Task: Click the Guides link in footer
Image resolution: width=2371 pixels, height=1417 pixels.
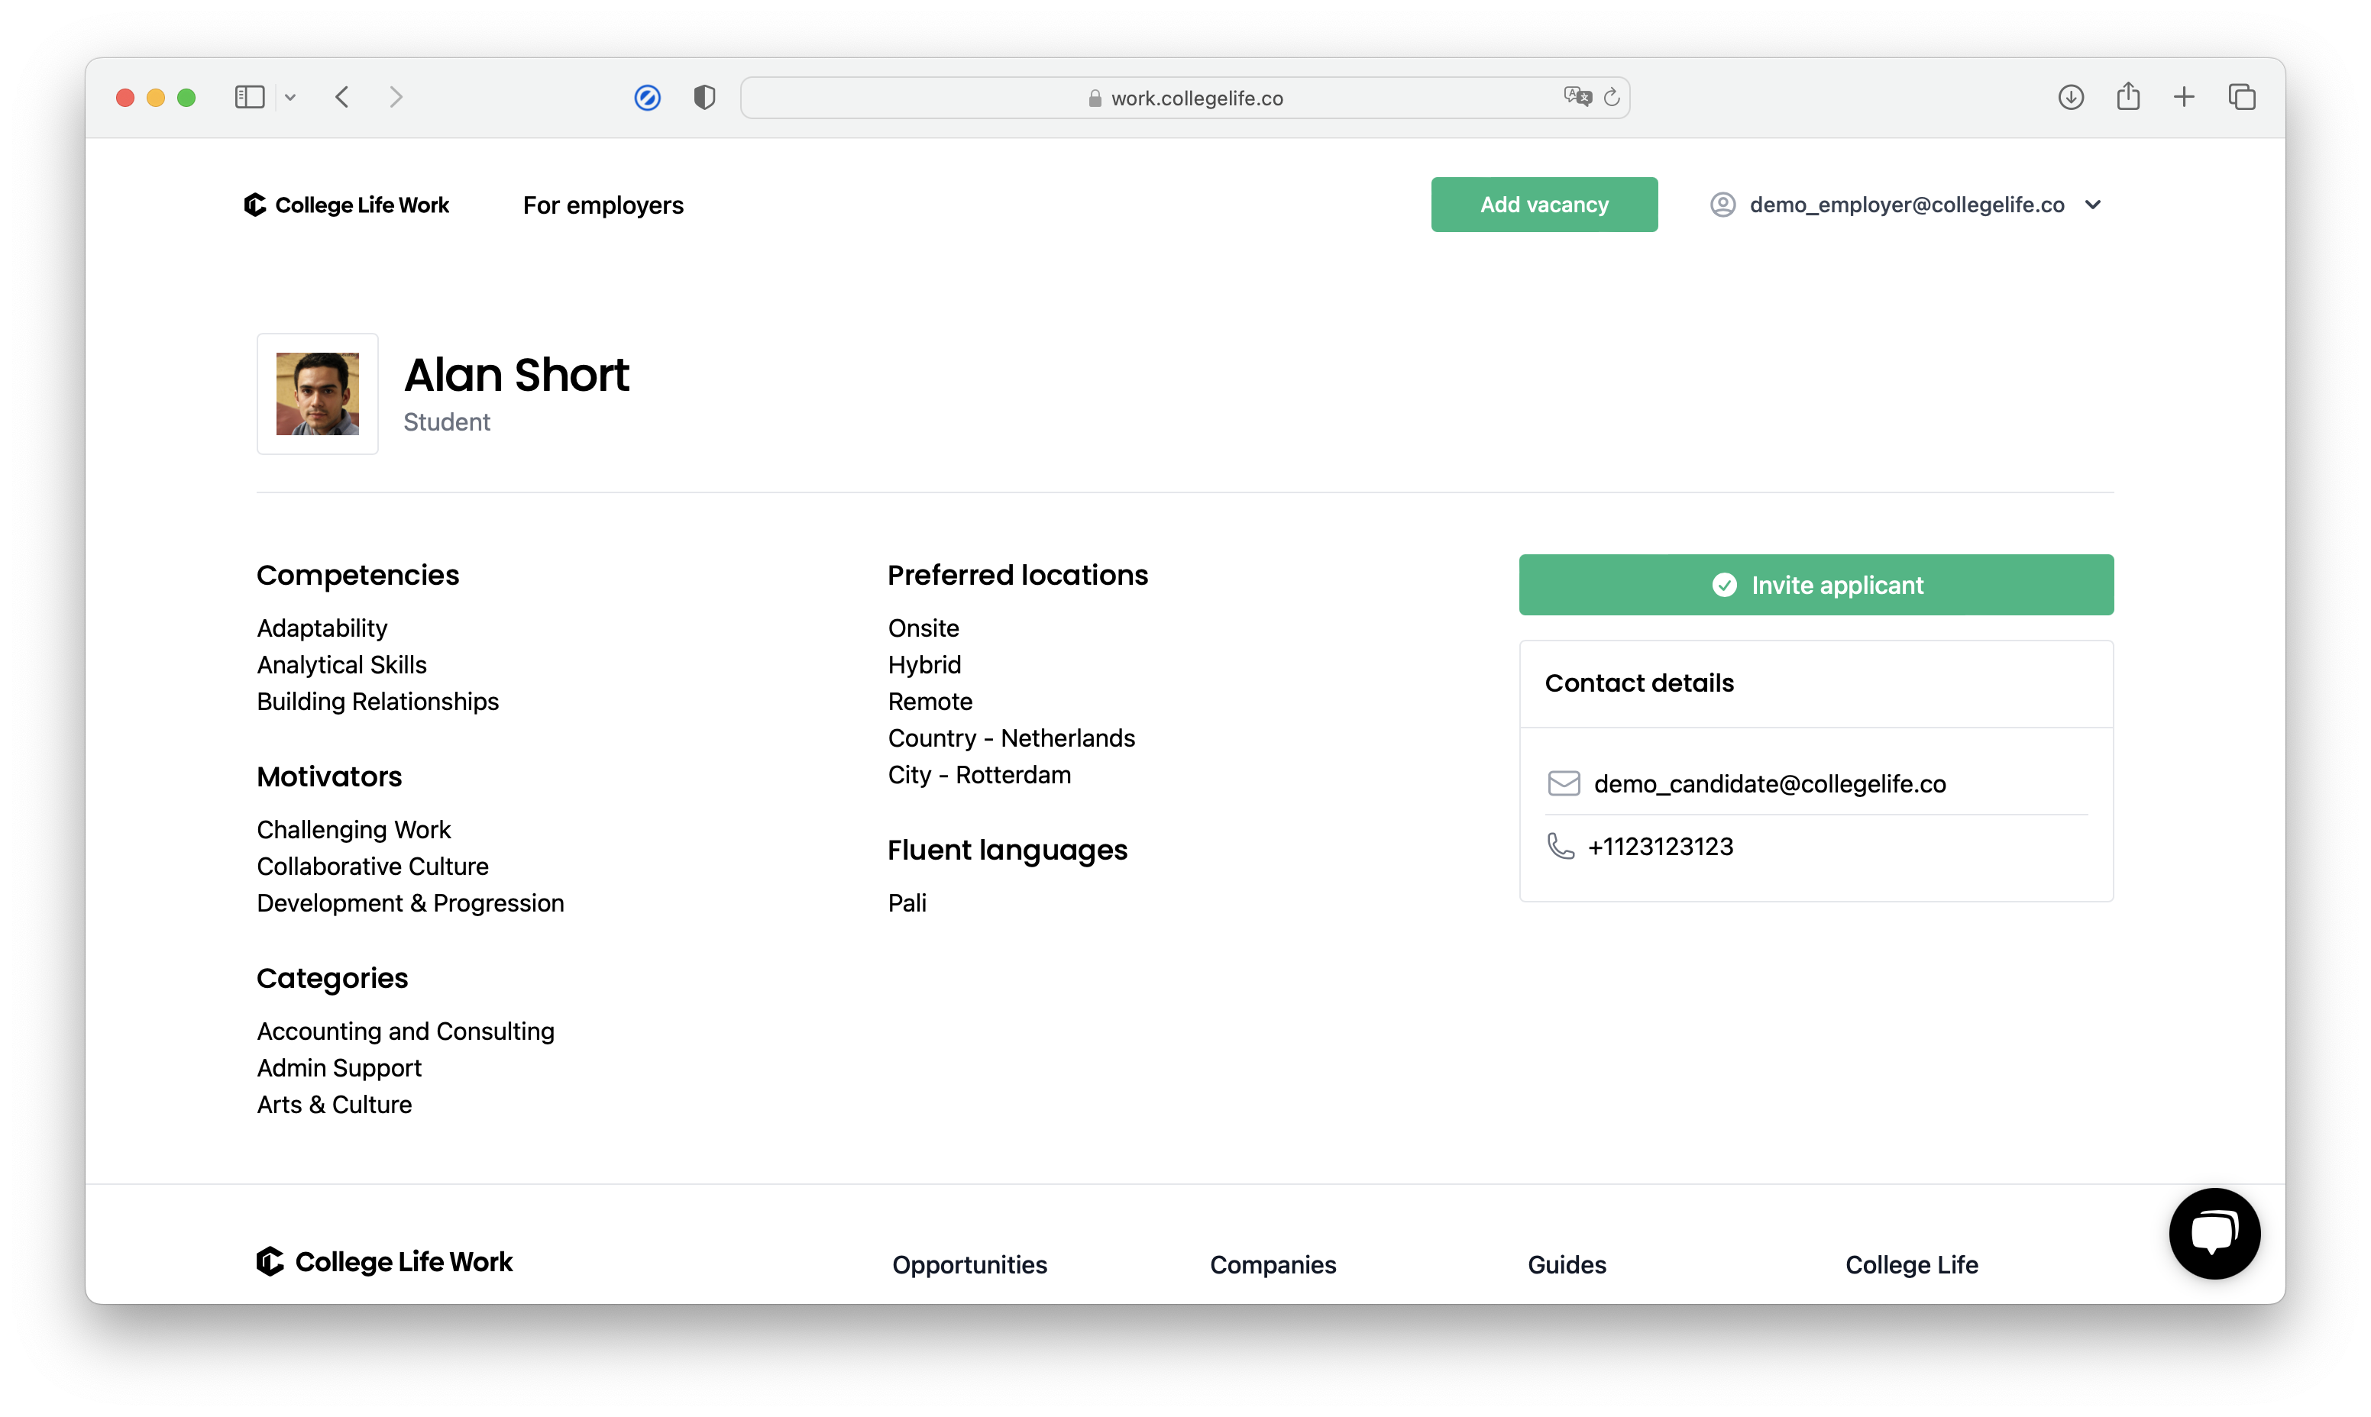Action: (x=1566, y=1262)
